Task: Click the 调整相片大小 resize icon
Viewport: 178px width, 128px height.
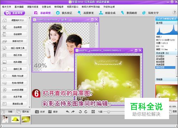Action: [x=5, y=20]
